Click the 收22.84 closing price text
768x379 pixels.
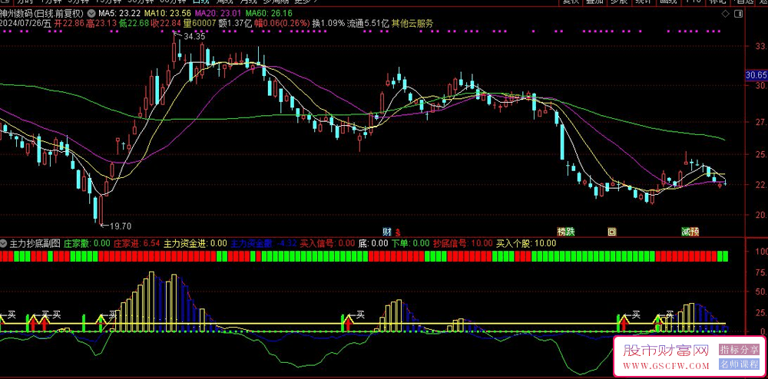[x=167, y=23]
